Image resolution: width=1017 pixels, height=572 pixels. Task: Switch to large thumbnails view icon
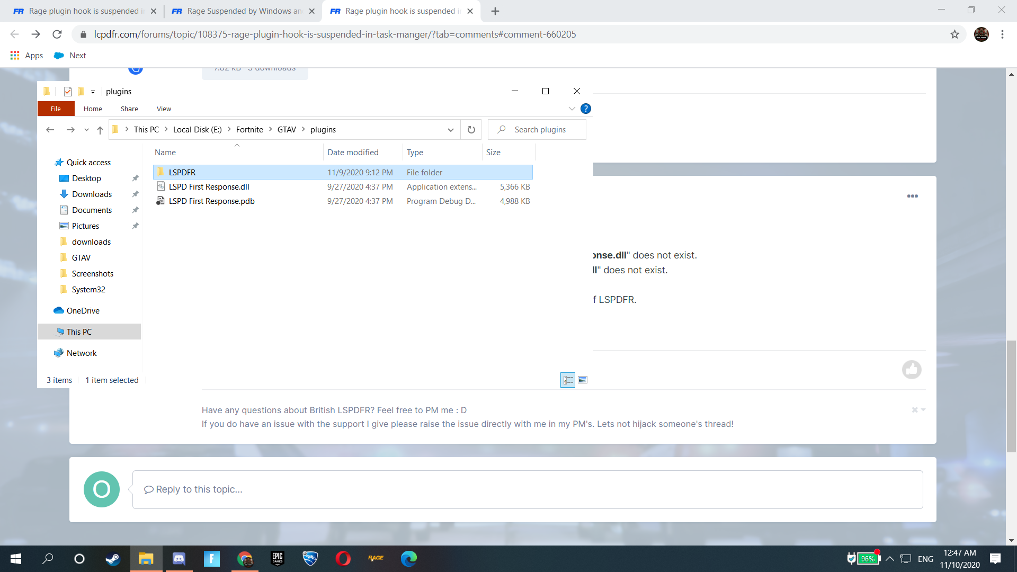[x=583, y=380]
